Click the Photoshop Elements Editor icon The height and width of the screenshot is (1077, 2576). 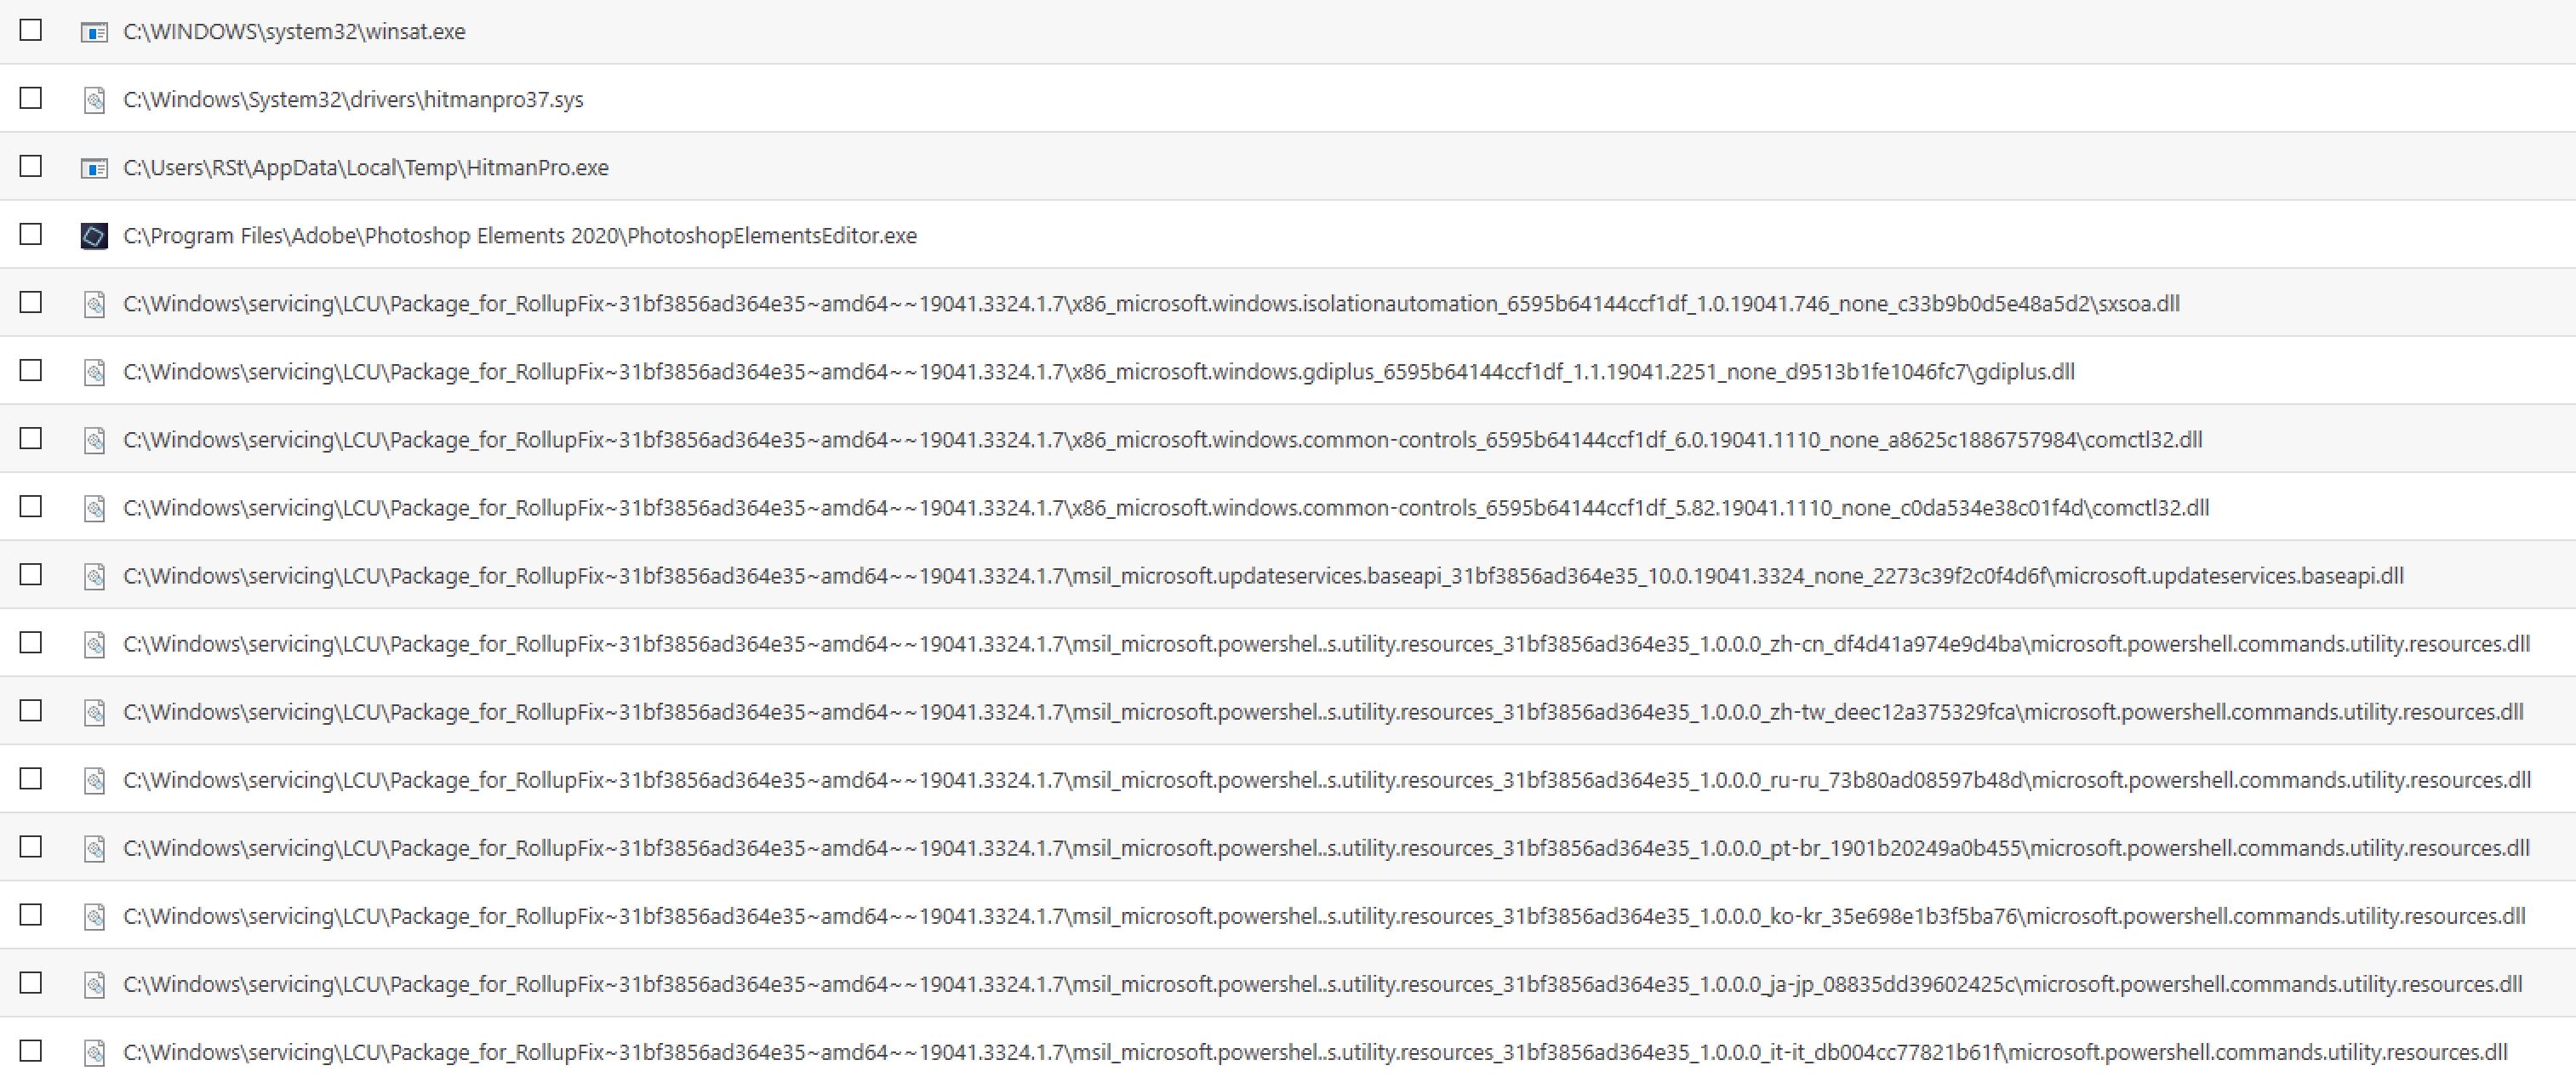(x=94, y=236)
